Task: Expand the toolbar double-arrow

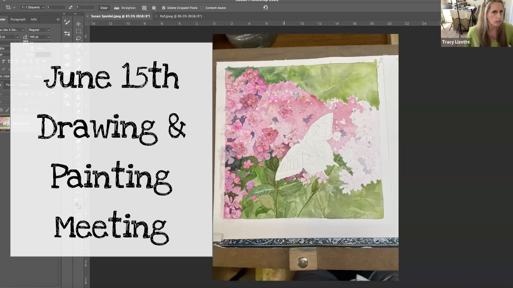Action: [76, 14]
